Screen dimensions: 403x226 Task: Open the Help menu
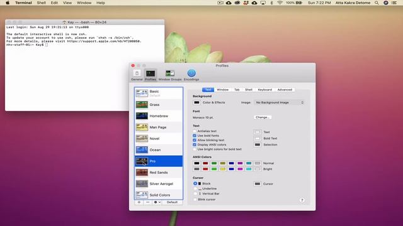coord(101,3)
